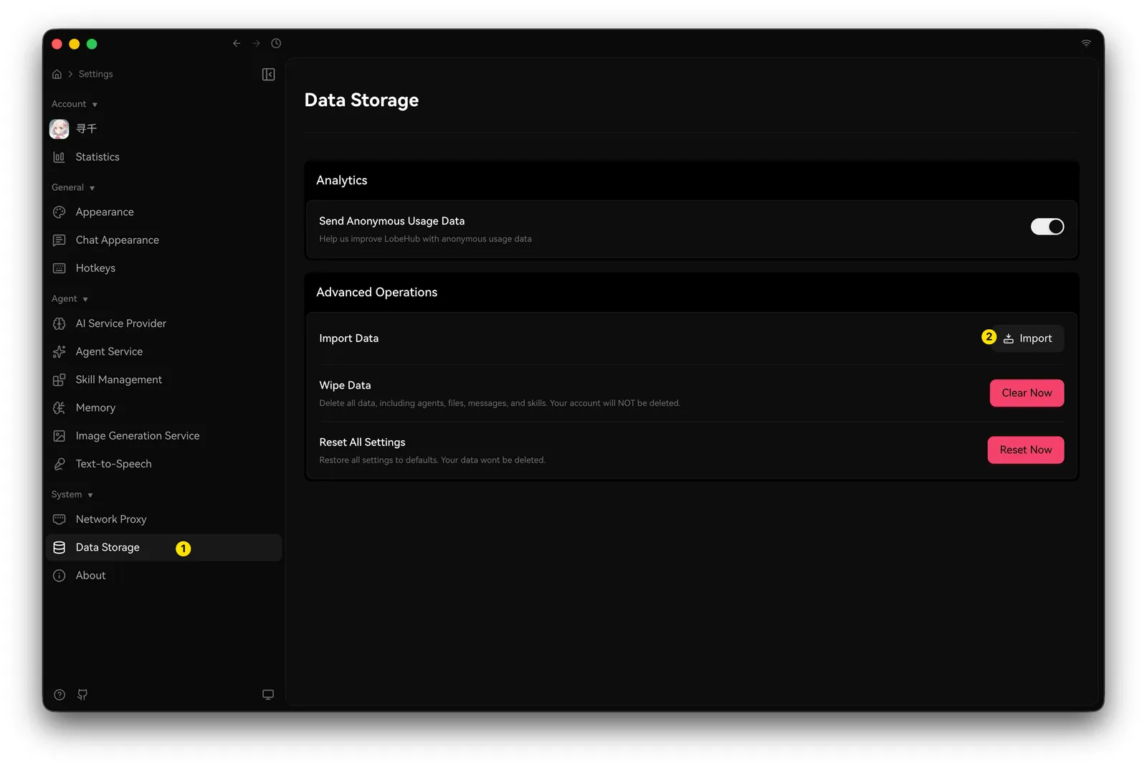Image resolution: width=1147 pixels, height=768 pixels.
Task: Open Text-to-Speech settings icon
Action: (60, 464)
